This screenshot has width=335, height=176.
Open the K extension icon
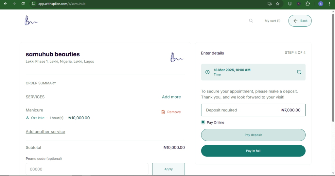click(x=299, y=4)
